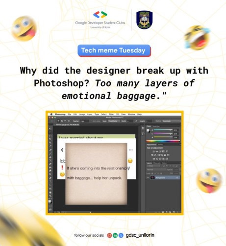
Task: Select the History Brush tool
Action: pos(50,160)
